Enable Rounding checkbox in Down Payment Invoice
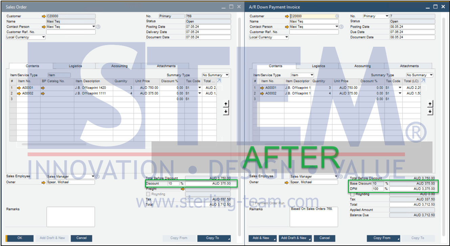This screenshot has width=450, height=246. (352, 194)
